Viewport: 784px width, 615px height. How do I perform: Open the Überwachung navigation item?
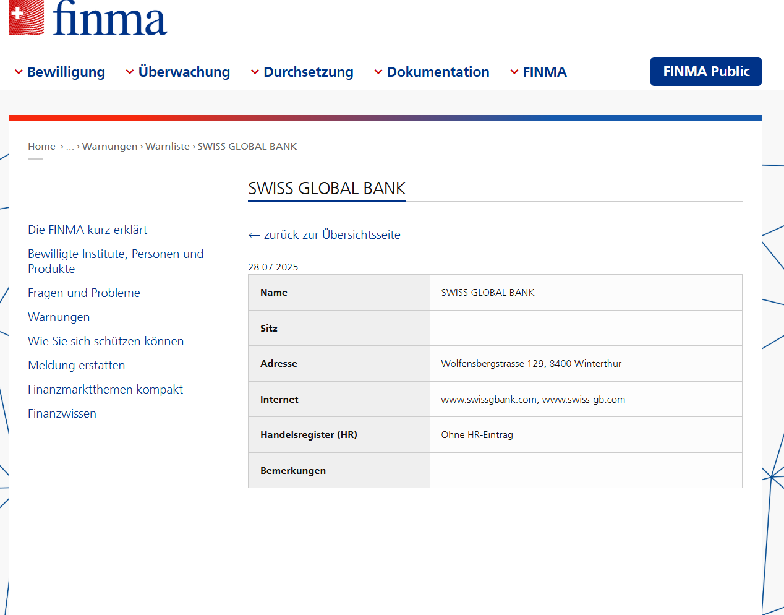tap(184, 72)
